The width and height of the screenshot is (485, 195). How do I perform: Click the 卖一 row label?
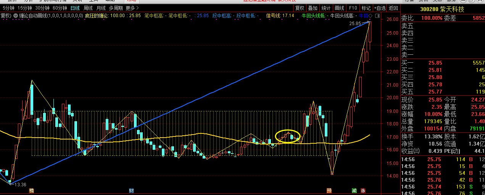pyautogui.click(x=407, y=55)
